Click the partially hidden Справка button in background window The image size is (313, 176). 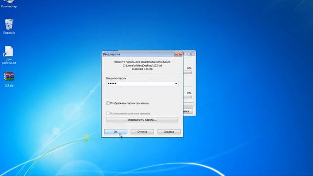point(188,111)
